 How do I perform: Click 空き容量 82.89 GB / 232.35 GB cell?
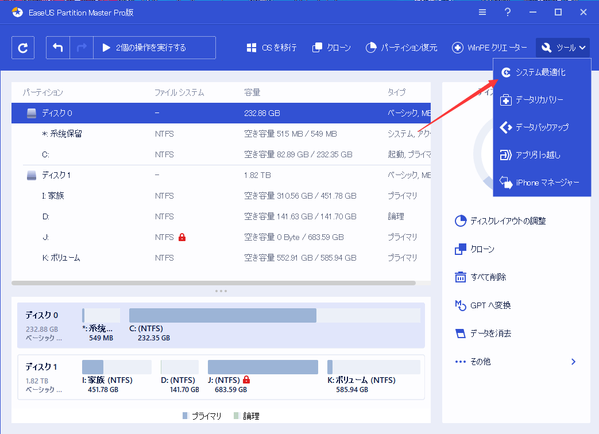[299, 154]
